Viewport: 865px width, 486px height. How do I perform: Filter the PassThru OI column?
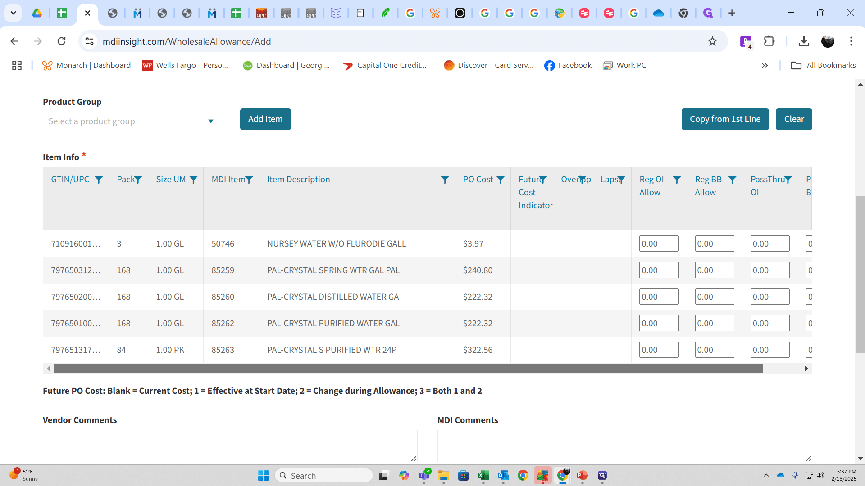pos(788,180)
